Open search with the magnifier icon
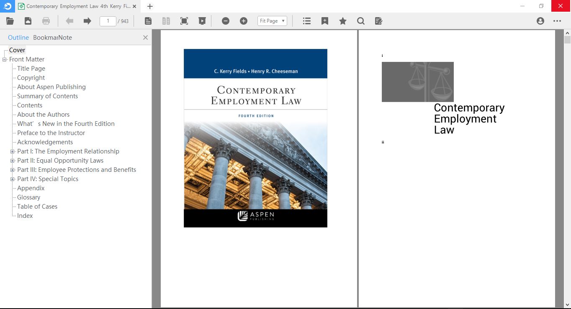 pos(361,21)
